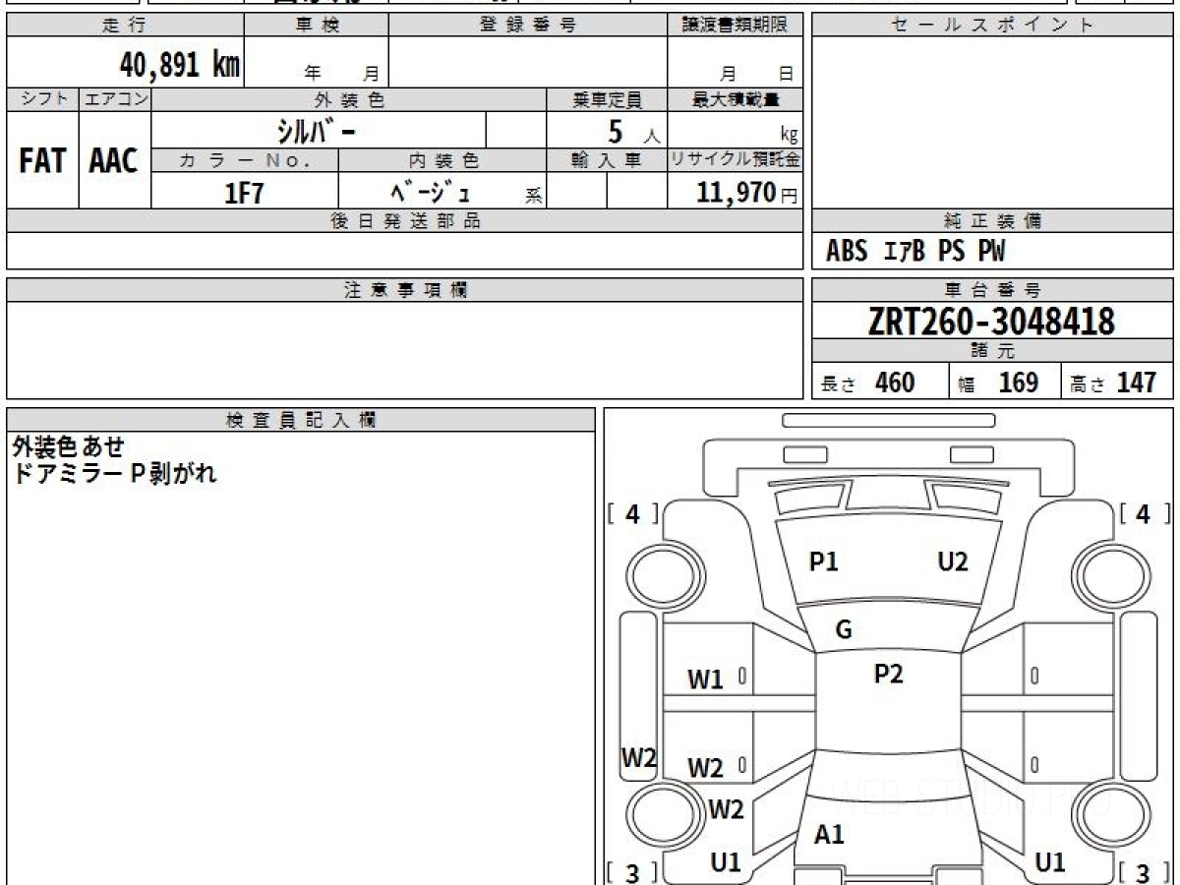Click the kg unit in the load cell
The image size is (1180, 885).
pos(789,136)
